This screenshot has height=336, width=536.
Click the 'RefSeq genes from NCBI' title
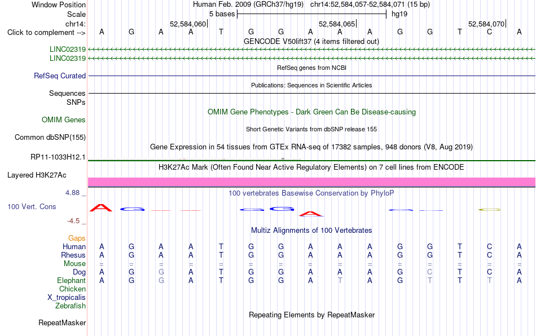coord(312,68)
